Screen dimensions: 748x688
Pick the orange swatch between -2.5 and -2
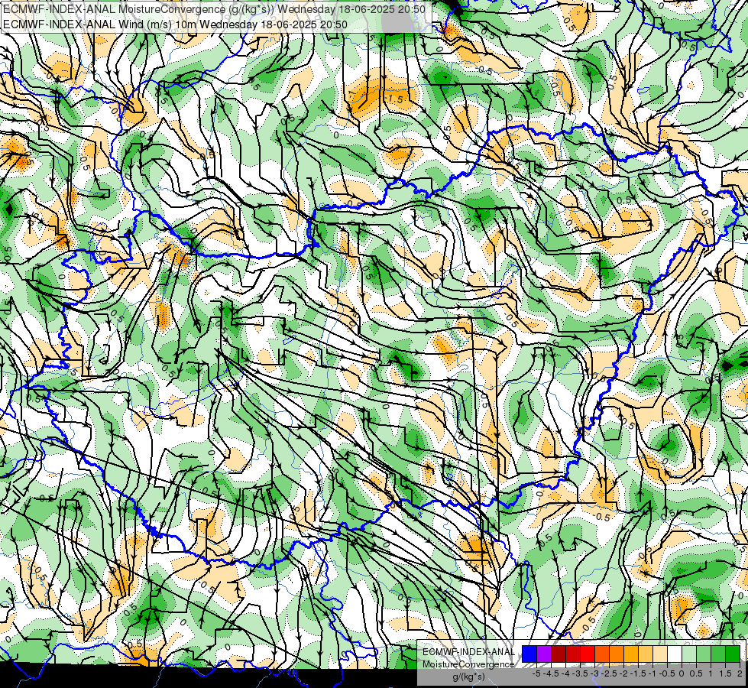coord(617,654)
